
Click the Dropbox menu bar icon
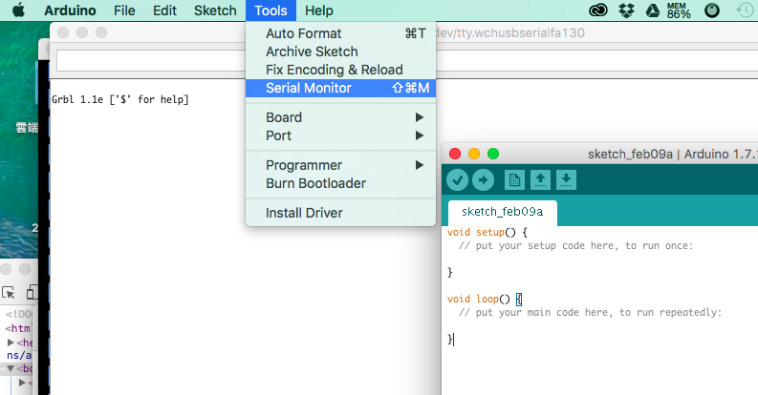click(626, 10)
